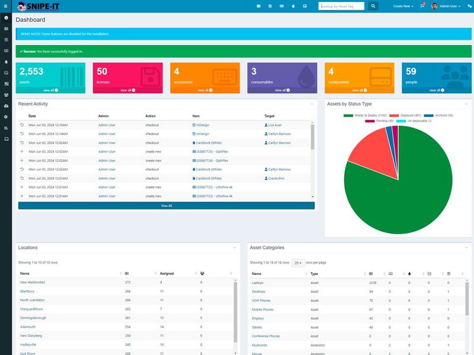
Task: Collapse the Recent Activity panel
Action: [312, 104]
